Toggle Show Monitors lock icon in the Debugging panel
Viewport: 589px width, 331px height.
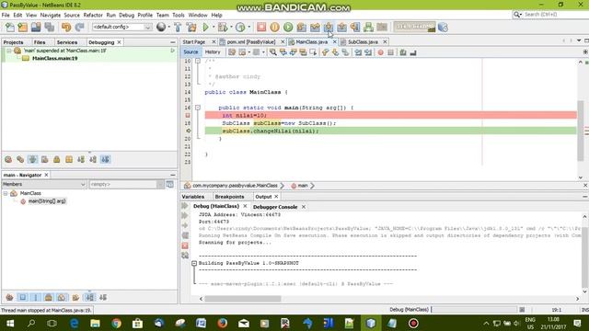click(57, 159)
